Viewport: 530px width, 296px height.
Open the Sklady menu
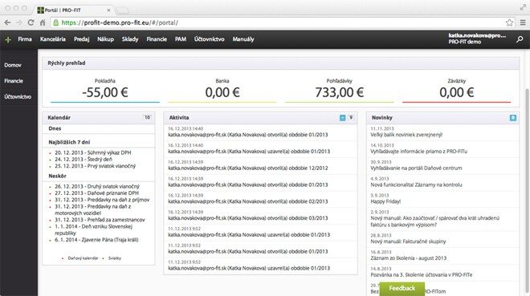click(130, 39)
